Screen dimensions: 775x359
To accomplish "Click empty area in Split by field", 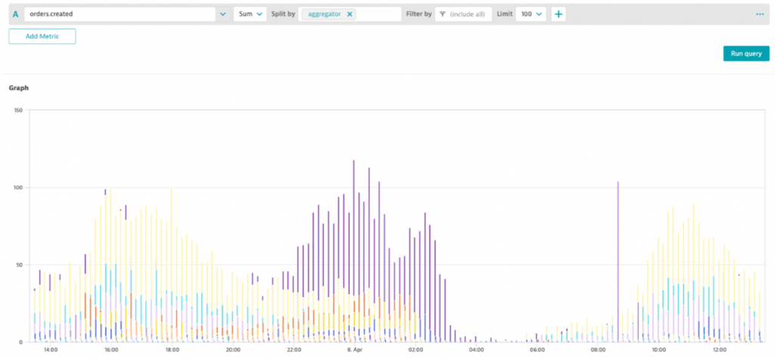I will tap(378, 14).
